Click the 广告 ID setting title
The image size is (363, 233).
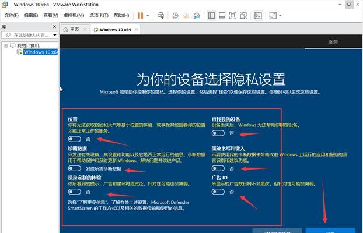tap(219, 178)
